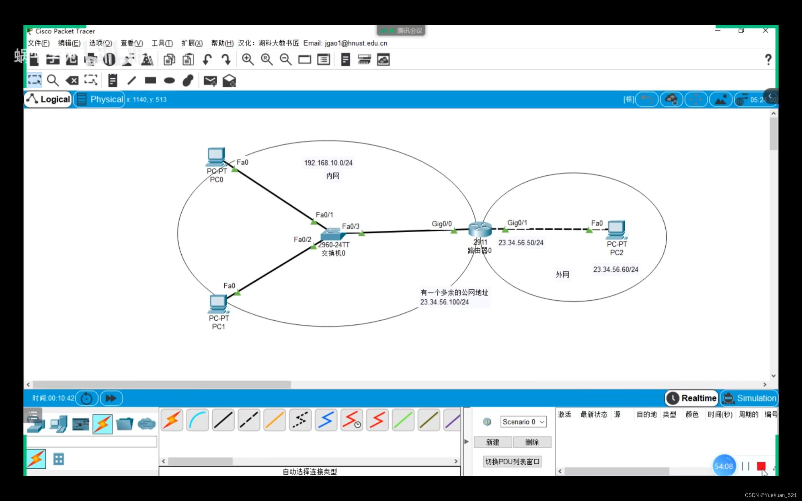The image size is (802, 501).
Task: Choose the copper cross-over dashed cable
Action: 249,421
